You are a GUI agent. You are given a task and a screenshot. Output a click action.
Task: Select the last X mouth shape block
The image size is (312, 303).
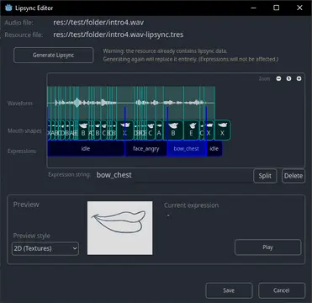point(223,130)
